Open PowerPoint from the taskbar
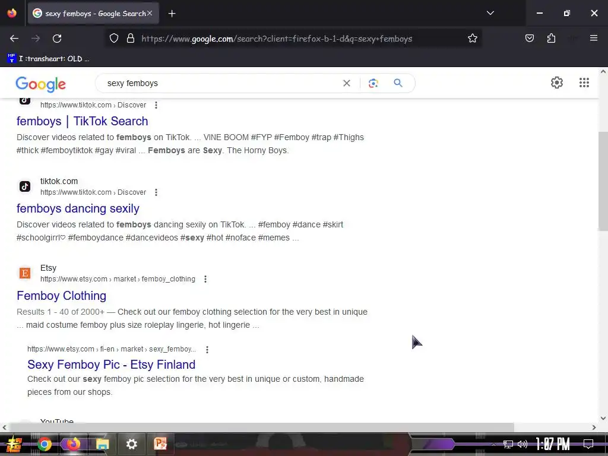The image size is (608, 456). 160,444
